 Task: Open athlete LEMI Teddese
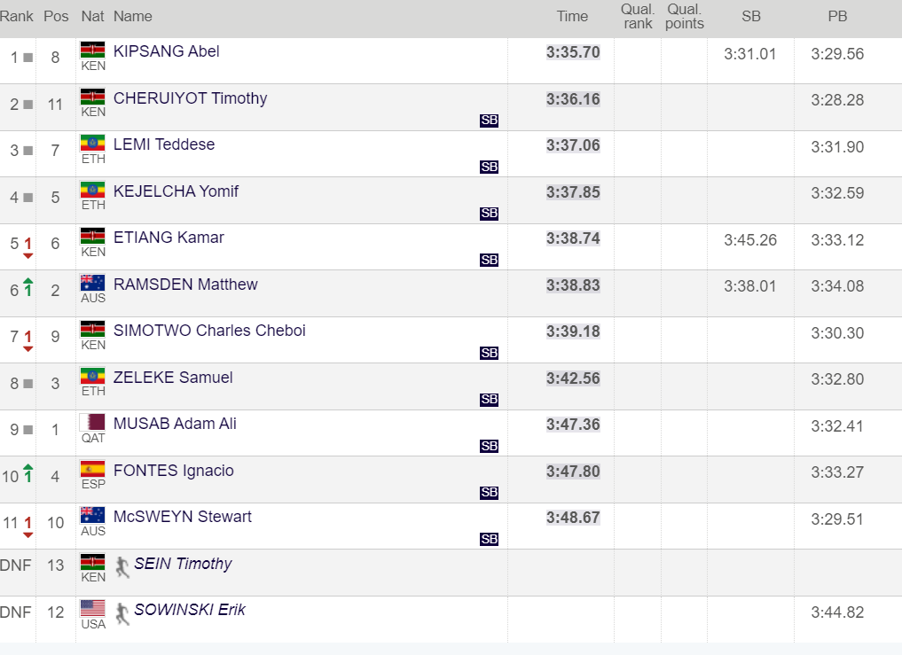164,144
